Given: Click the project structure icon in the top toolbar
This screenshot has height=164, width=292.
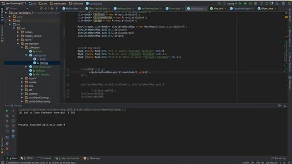Looking at the screenshot, I should [x=283, y=4].
